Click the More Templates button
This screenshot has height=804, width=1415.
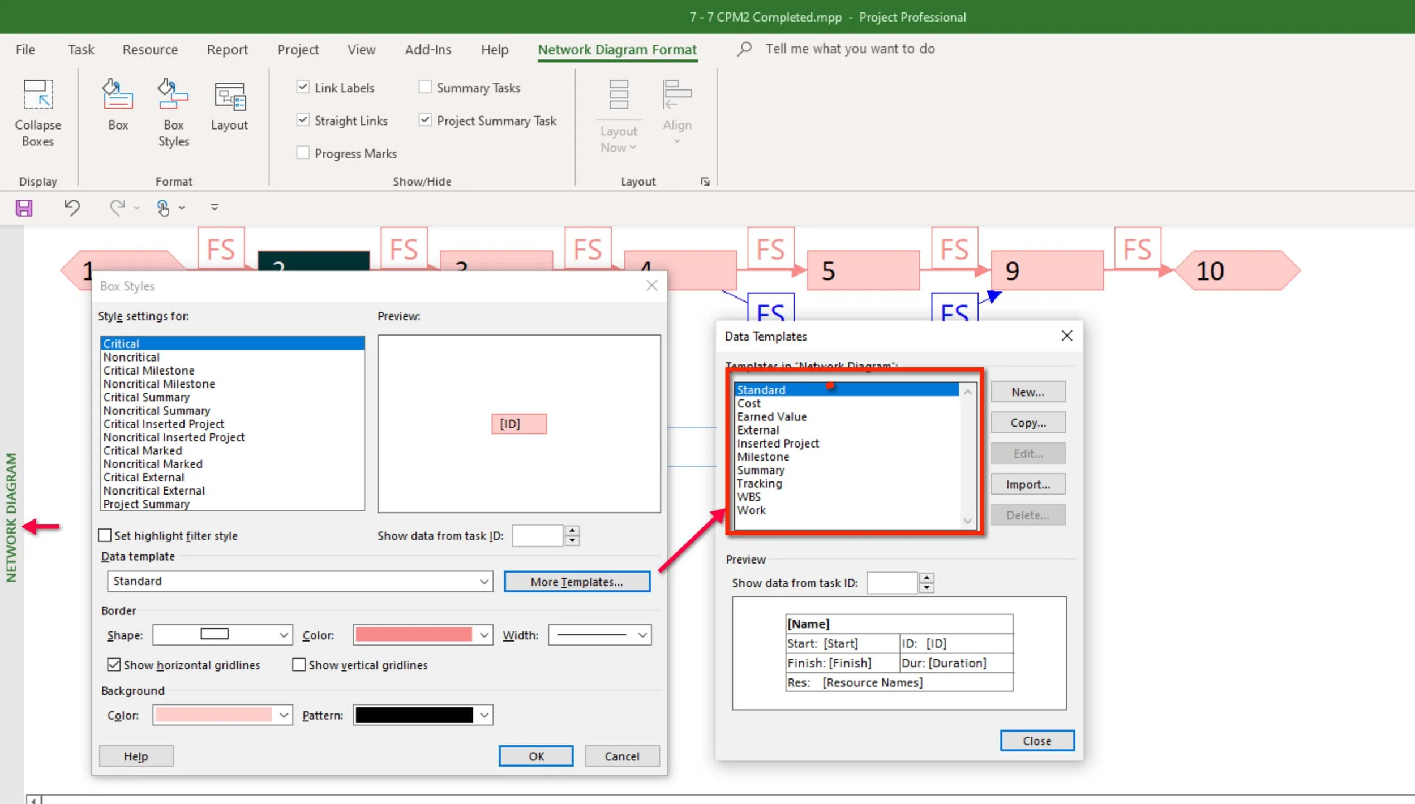(x=577, y=582)
